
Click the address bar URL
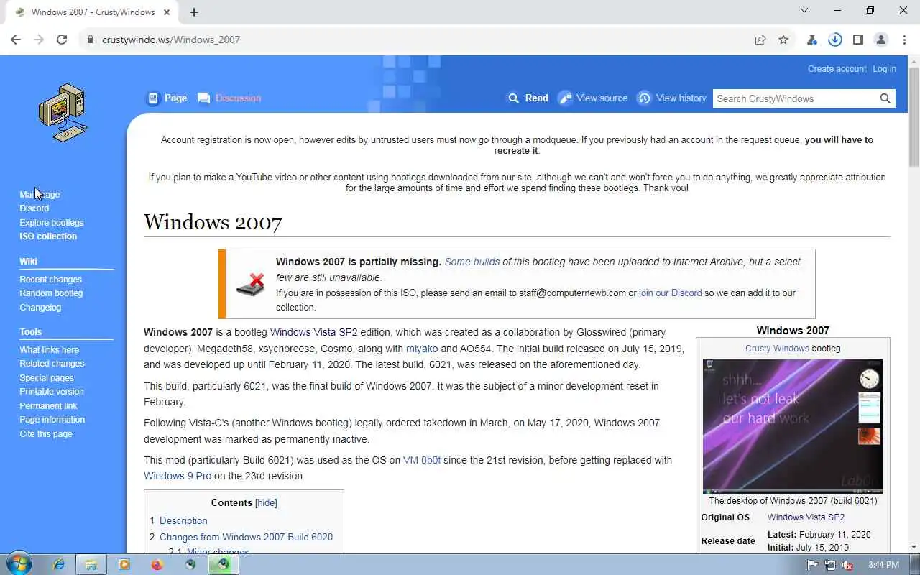tap(171, 40)
